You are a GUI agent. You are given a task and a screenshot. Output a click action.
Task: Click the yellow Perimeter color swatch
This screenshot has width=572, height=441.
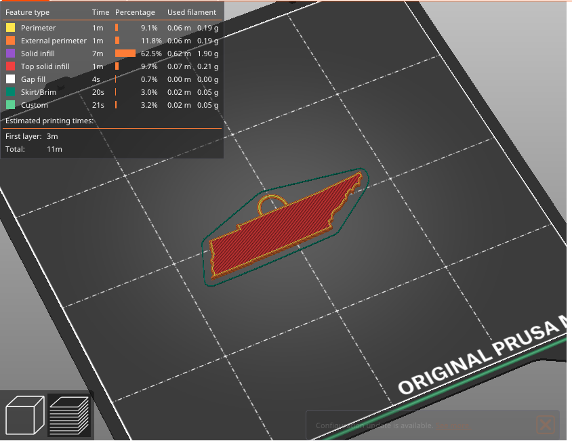point(11,28)
